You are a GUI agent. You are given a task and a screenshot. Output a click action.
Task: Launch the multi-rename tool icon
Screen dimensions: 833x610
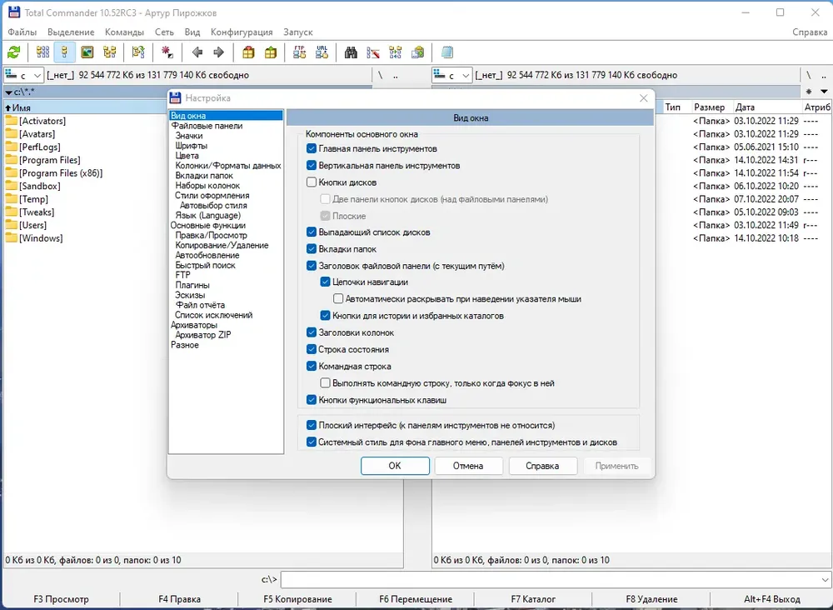coord(373,52)
